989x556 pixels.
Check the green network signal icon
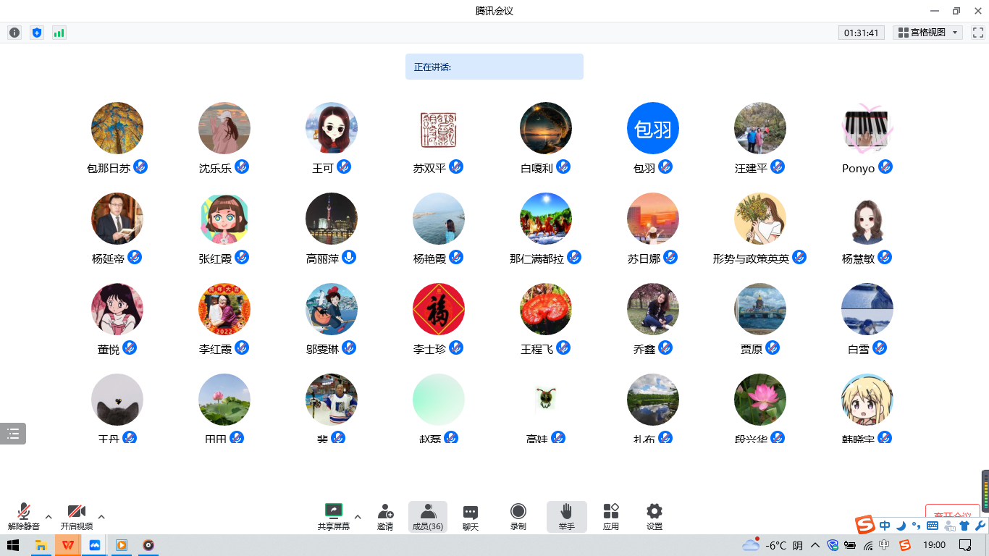59,33
